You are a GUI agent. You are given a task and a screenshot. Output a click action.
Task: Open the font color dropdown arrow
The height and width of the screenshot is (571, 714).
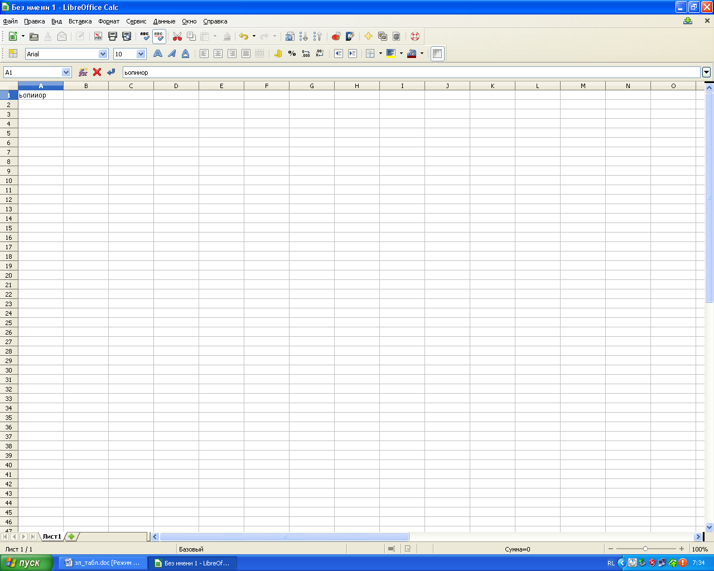422,54
